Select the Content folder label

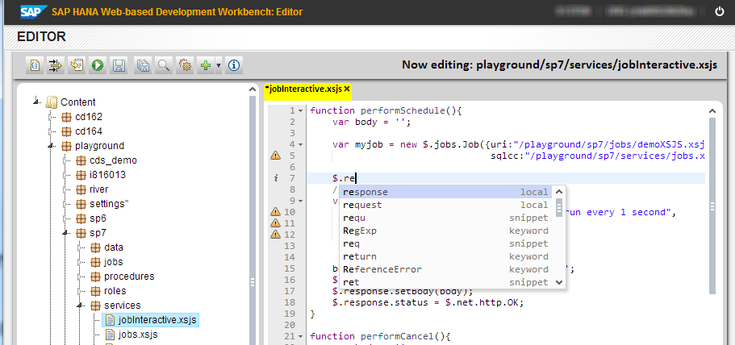(x=77, y=102)
